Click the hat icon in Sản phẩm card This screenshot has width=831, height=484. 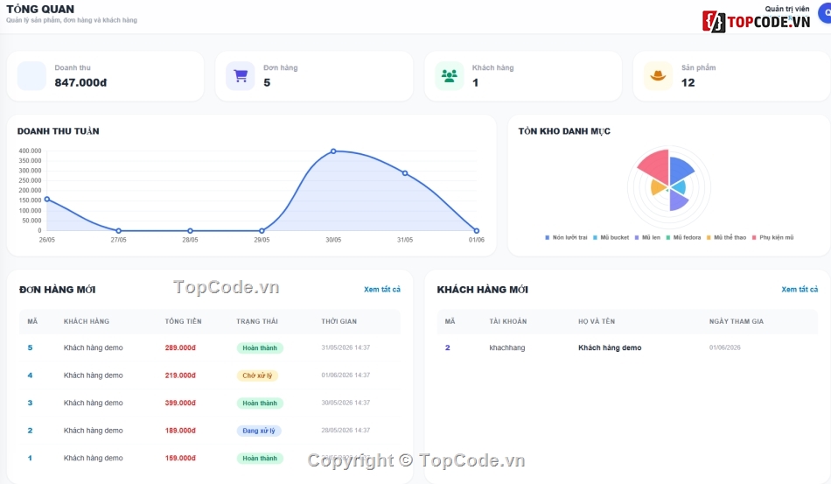658,76
